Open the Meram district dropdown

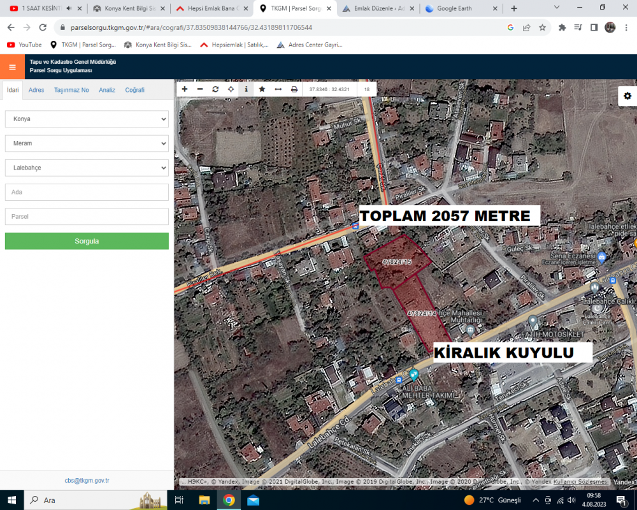[x=87, y=143]
